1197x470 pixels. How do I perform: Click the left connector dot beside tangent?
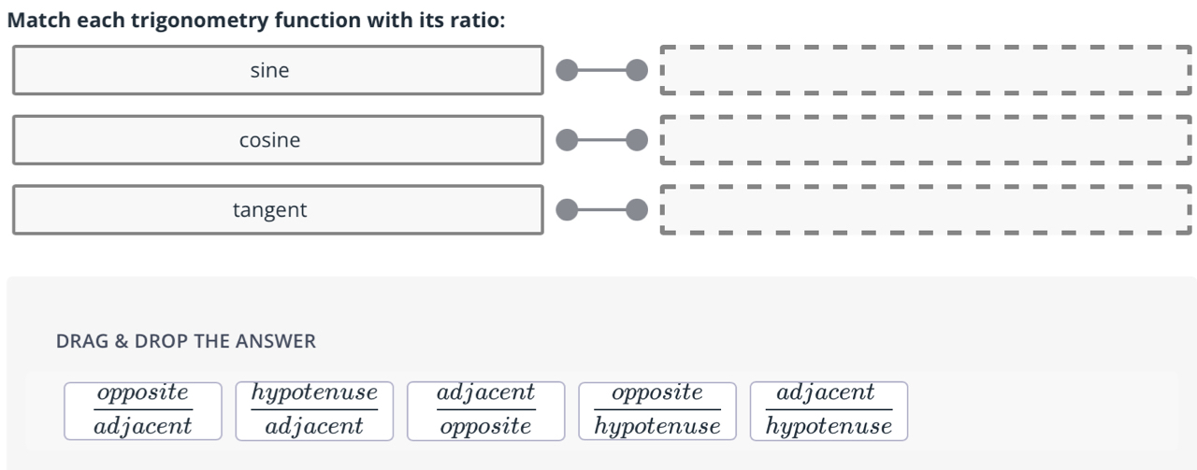(567, 210)
